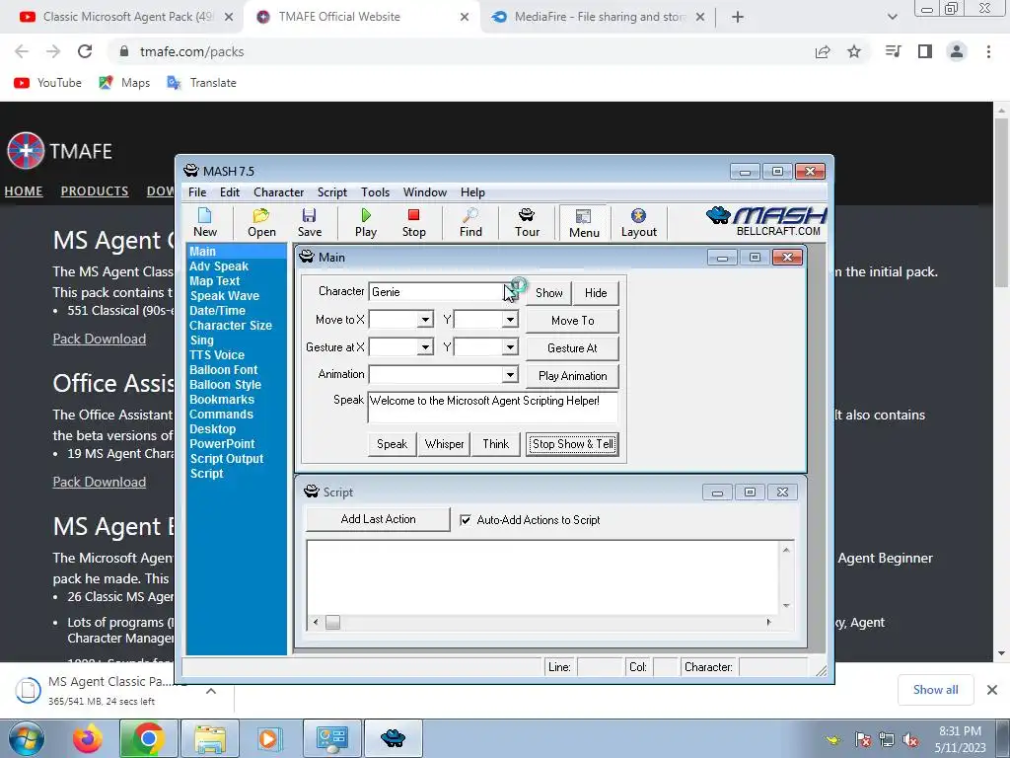Screen dimensions: 1010x758
Task: Open the Tools menu
Action: [x=375, y=192]
